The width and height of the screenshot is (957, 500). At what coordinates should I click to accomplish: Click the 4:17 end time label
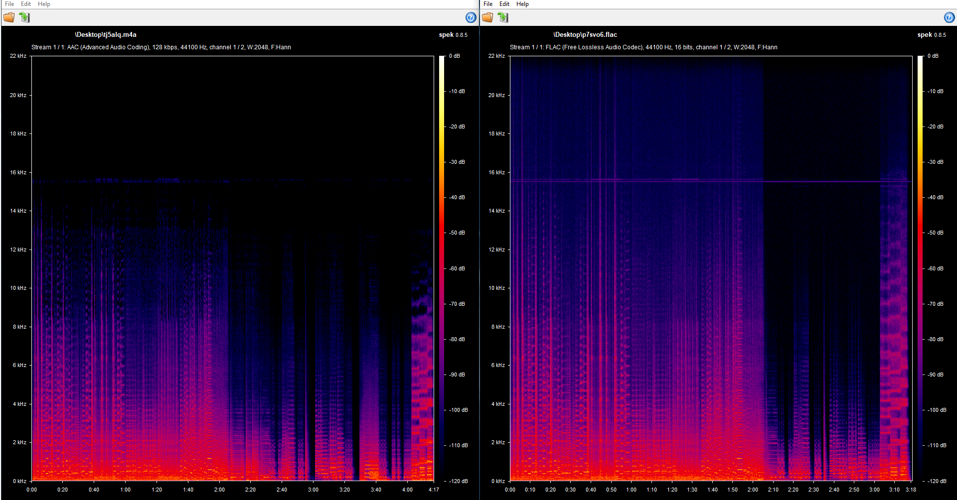click(x=434, y=490)
